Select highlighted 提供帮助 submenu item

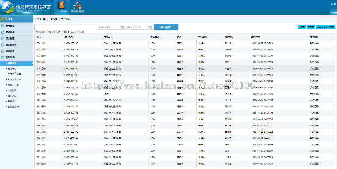(x=16, y=63)
